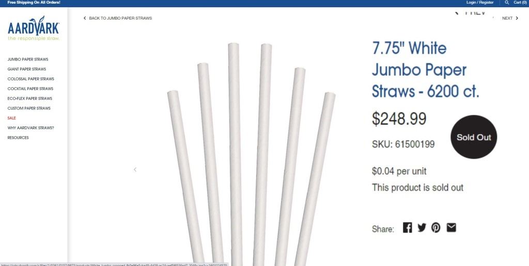Go back to Jumbo Paper Straws
This screenshot has width=529, height=266.
pos(118,18)
